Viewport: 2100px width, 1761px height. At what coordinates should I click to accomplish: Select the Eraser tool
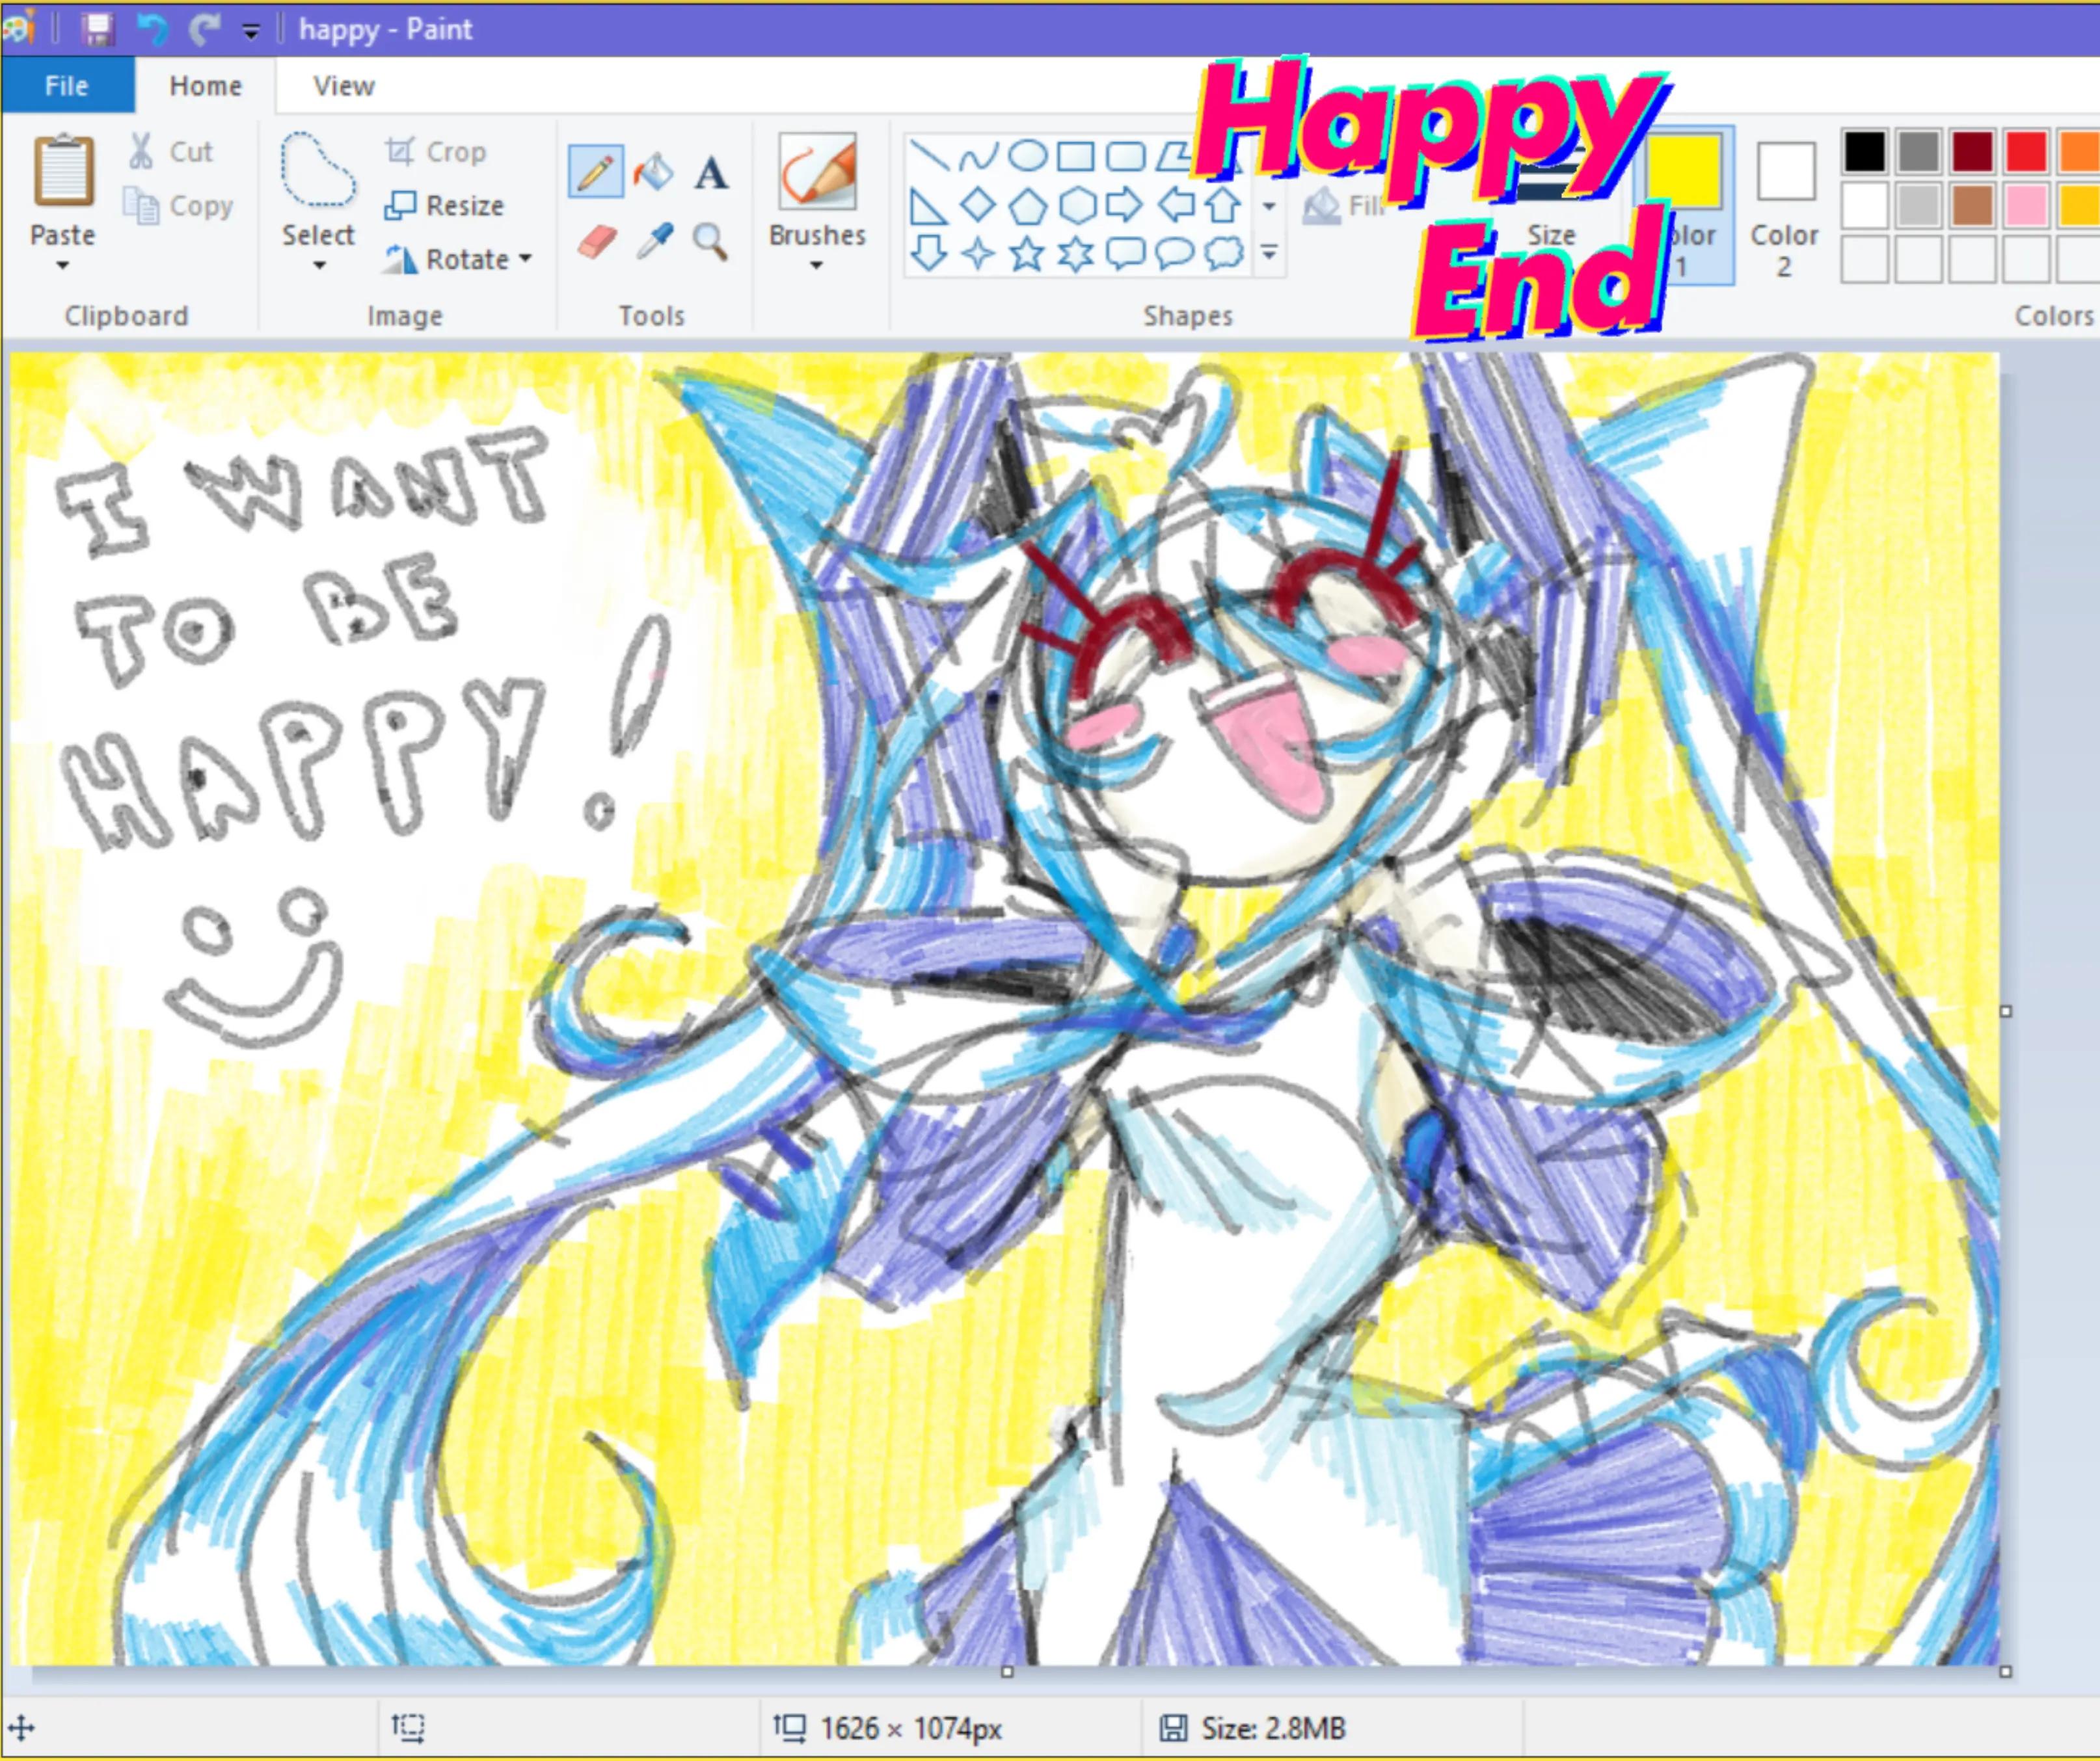[597, 242]
